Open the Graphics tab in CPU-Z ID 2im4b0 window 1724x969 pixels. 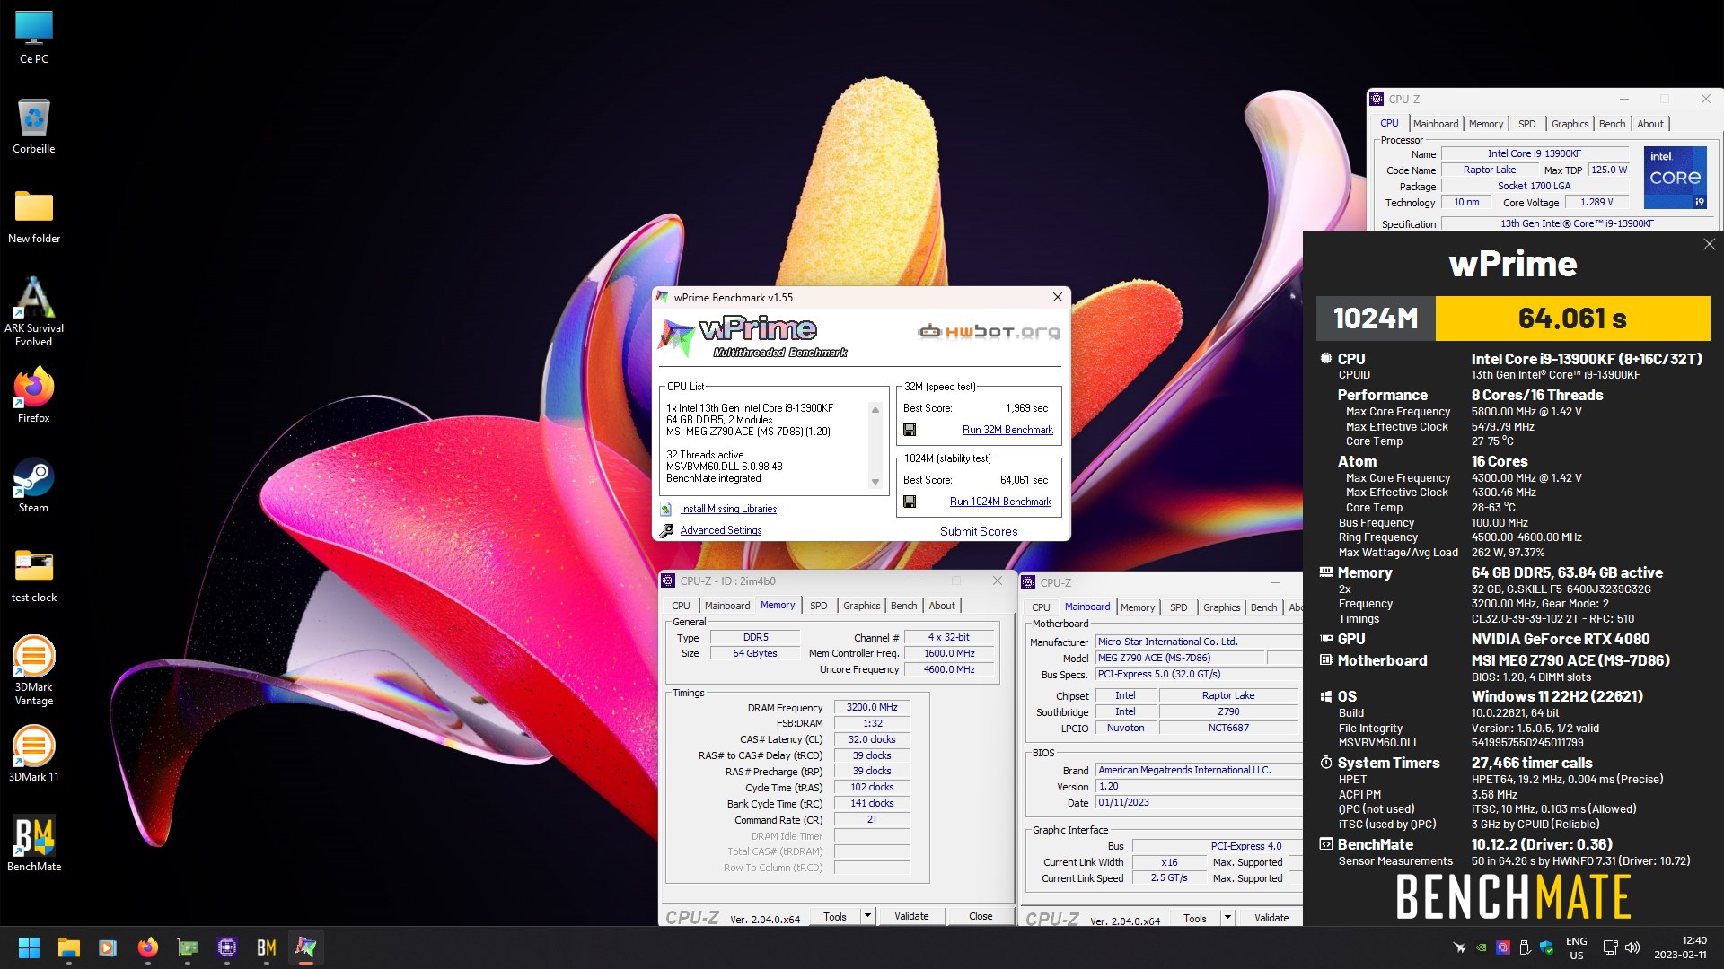point(861,606)
